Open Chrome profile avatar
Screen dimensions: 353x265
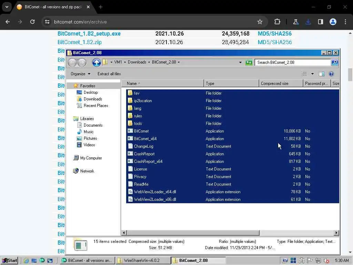pyautogui.click(x=333, y=22)
